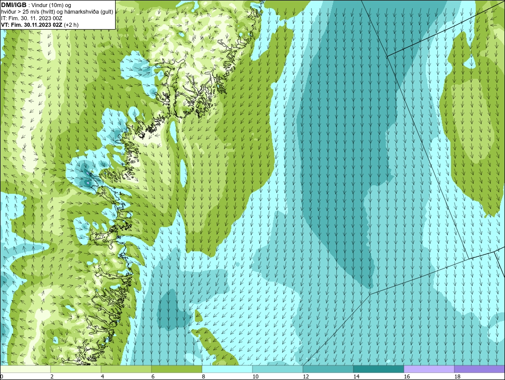Click the 'VT: Fim. 30.11.2023 02Z' line
Screen dimensions: 505x380
click(x=32, y=25)
